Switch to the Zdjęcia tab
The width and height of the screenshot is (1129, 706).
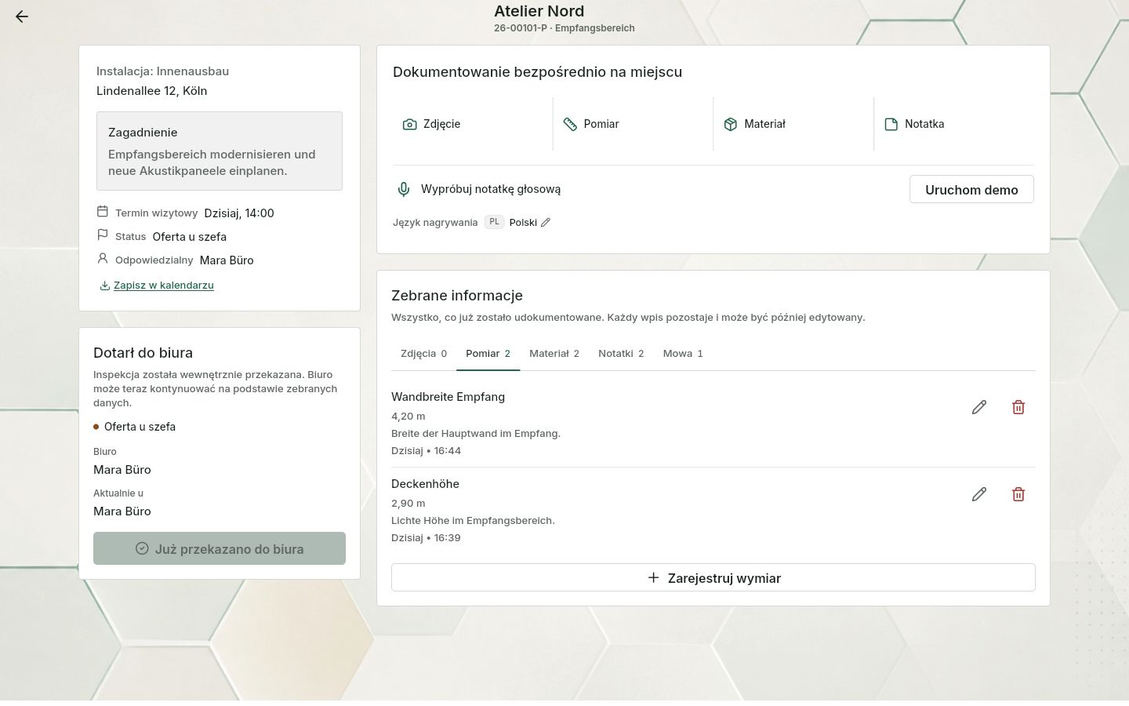(423, 354)
